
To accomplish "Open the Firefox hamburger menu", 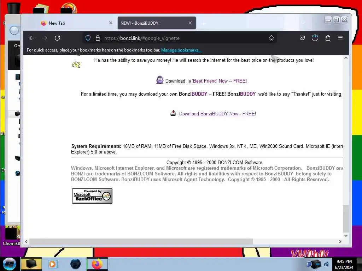I will pyautogui.click(x=340, y=37).
